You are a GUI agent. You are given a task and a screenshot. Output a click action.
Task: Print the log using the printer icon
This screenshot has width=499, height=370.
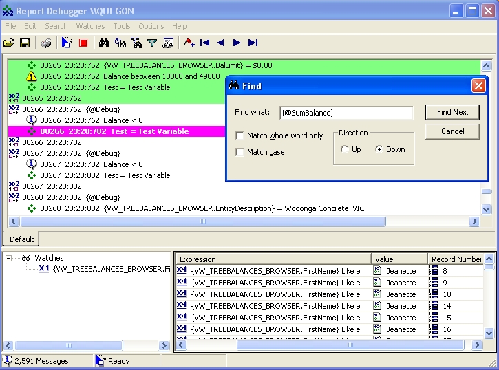pyautogui.click(x=46, y=43)
